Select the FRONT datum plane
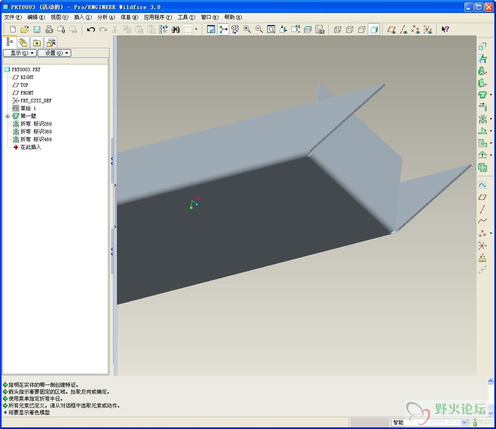The height and width of the screenshot is (429, 496). tap(27, 93)
